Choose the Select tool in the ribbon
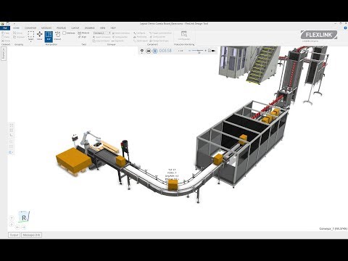This screenshot has height=261, width=348. point(30,35)
